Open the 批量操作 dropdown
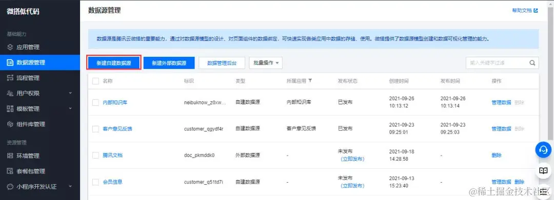The height and width of the screenshot is (200, 554). (266, 63)
